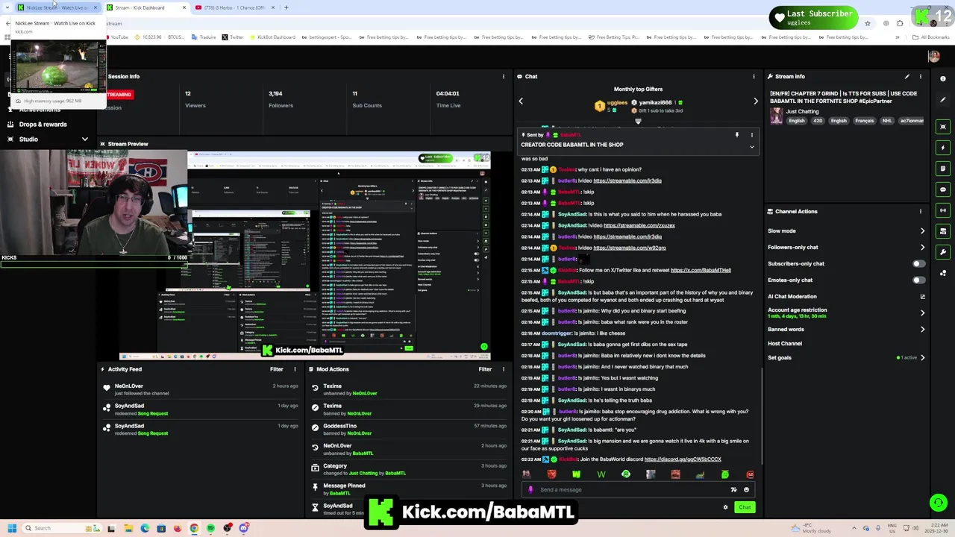Click the broadcast signal icon in right rail
The height and width of the screenshot is (537, 955).
943,210
